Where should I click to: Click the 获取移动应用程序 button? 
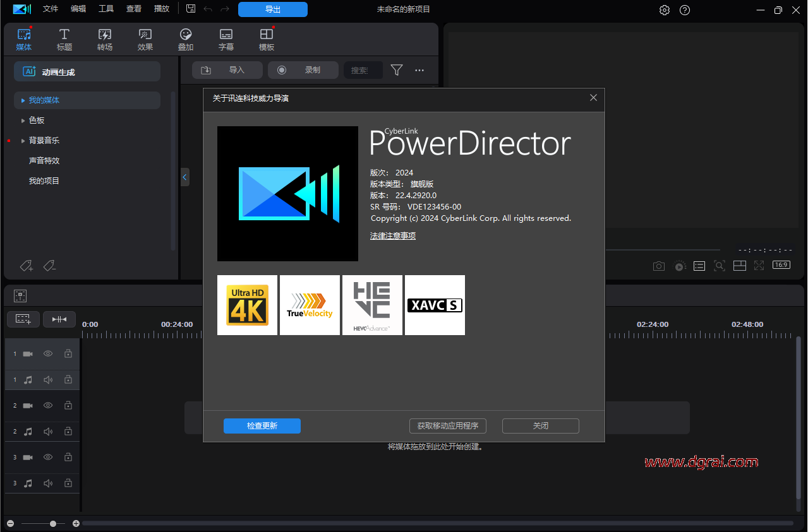[448, 426]
